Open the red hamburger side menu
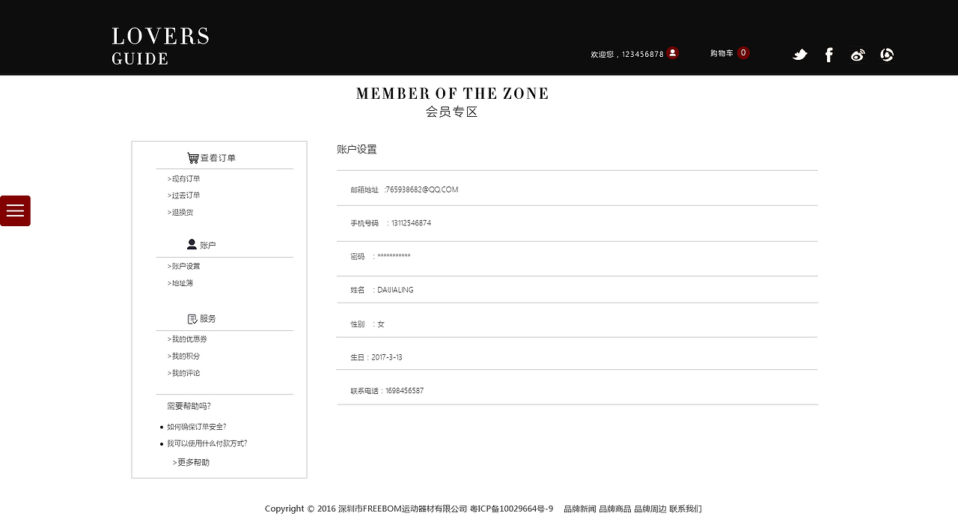Screen dimensions: 958x528 pyautogui.click(x=15, y=210)
